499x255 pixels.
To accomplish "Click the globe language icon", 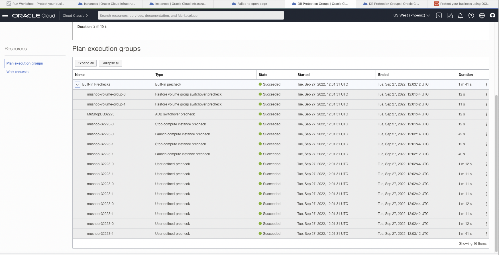I will (x=482, y=15).
